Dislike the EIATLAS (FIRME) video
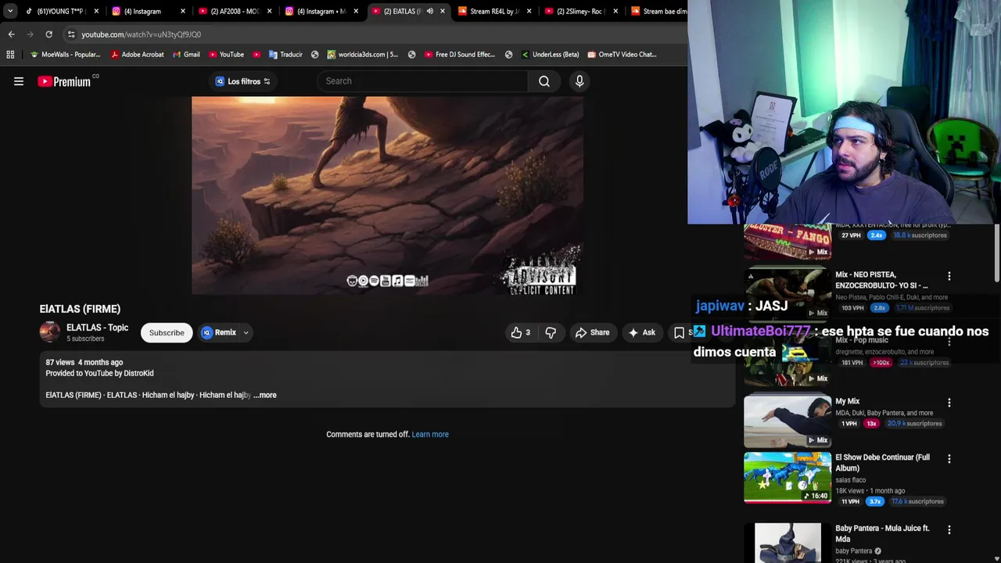 click(551, 332)
